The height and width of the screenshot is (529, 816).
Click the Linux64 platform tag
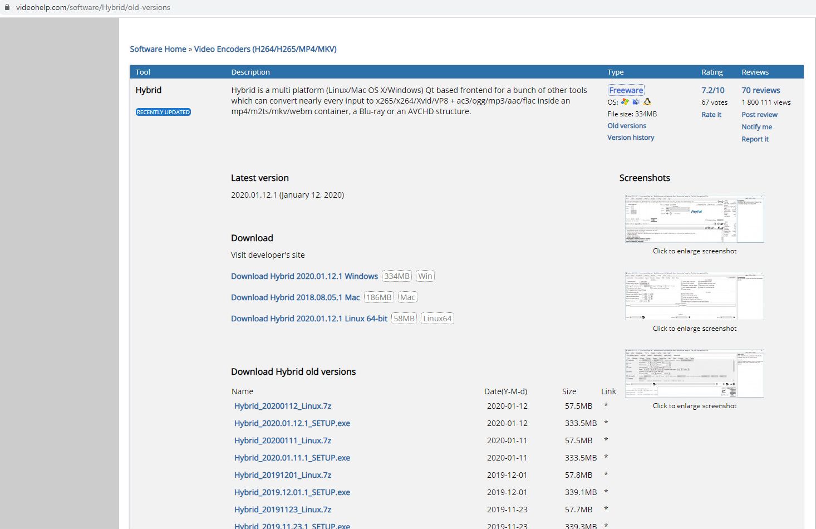[x=438, y=319]
